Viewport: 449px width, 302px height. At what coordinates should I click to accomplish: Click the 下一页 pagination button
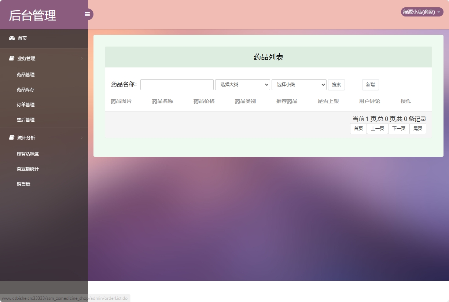click(x=398, y=128)
